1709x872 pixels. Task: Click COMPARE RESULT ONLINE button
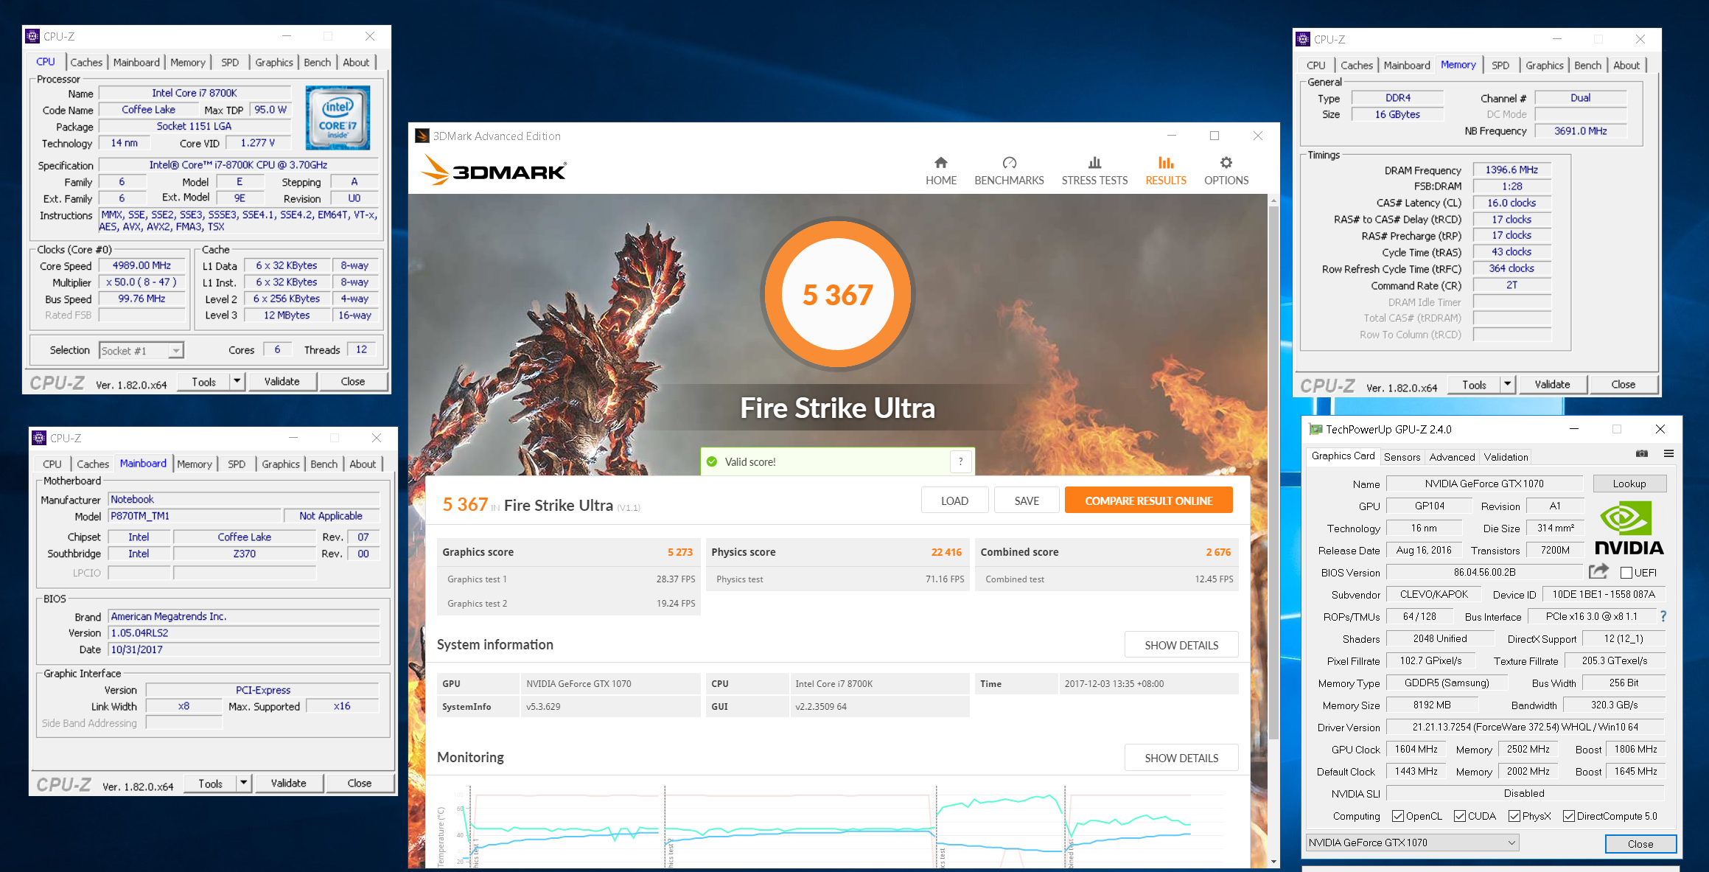pyautogui.click(x=1148, y=500)
